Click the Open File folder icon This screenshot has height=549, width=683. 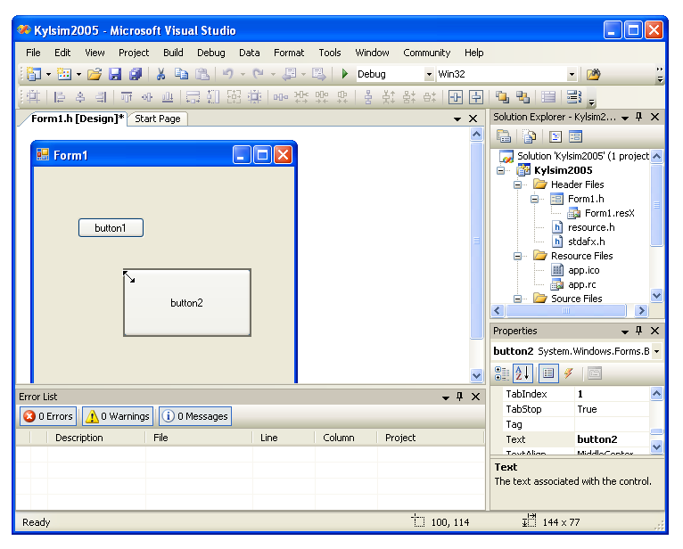tap(95, 74)
